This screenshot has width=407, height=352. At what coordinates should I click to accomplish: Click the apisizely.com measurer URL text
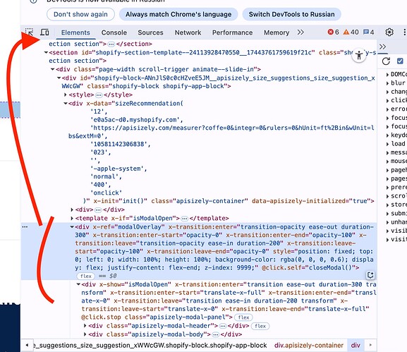(221, 132)
